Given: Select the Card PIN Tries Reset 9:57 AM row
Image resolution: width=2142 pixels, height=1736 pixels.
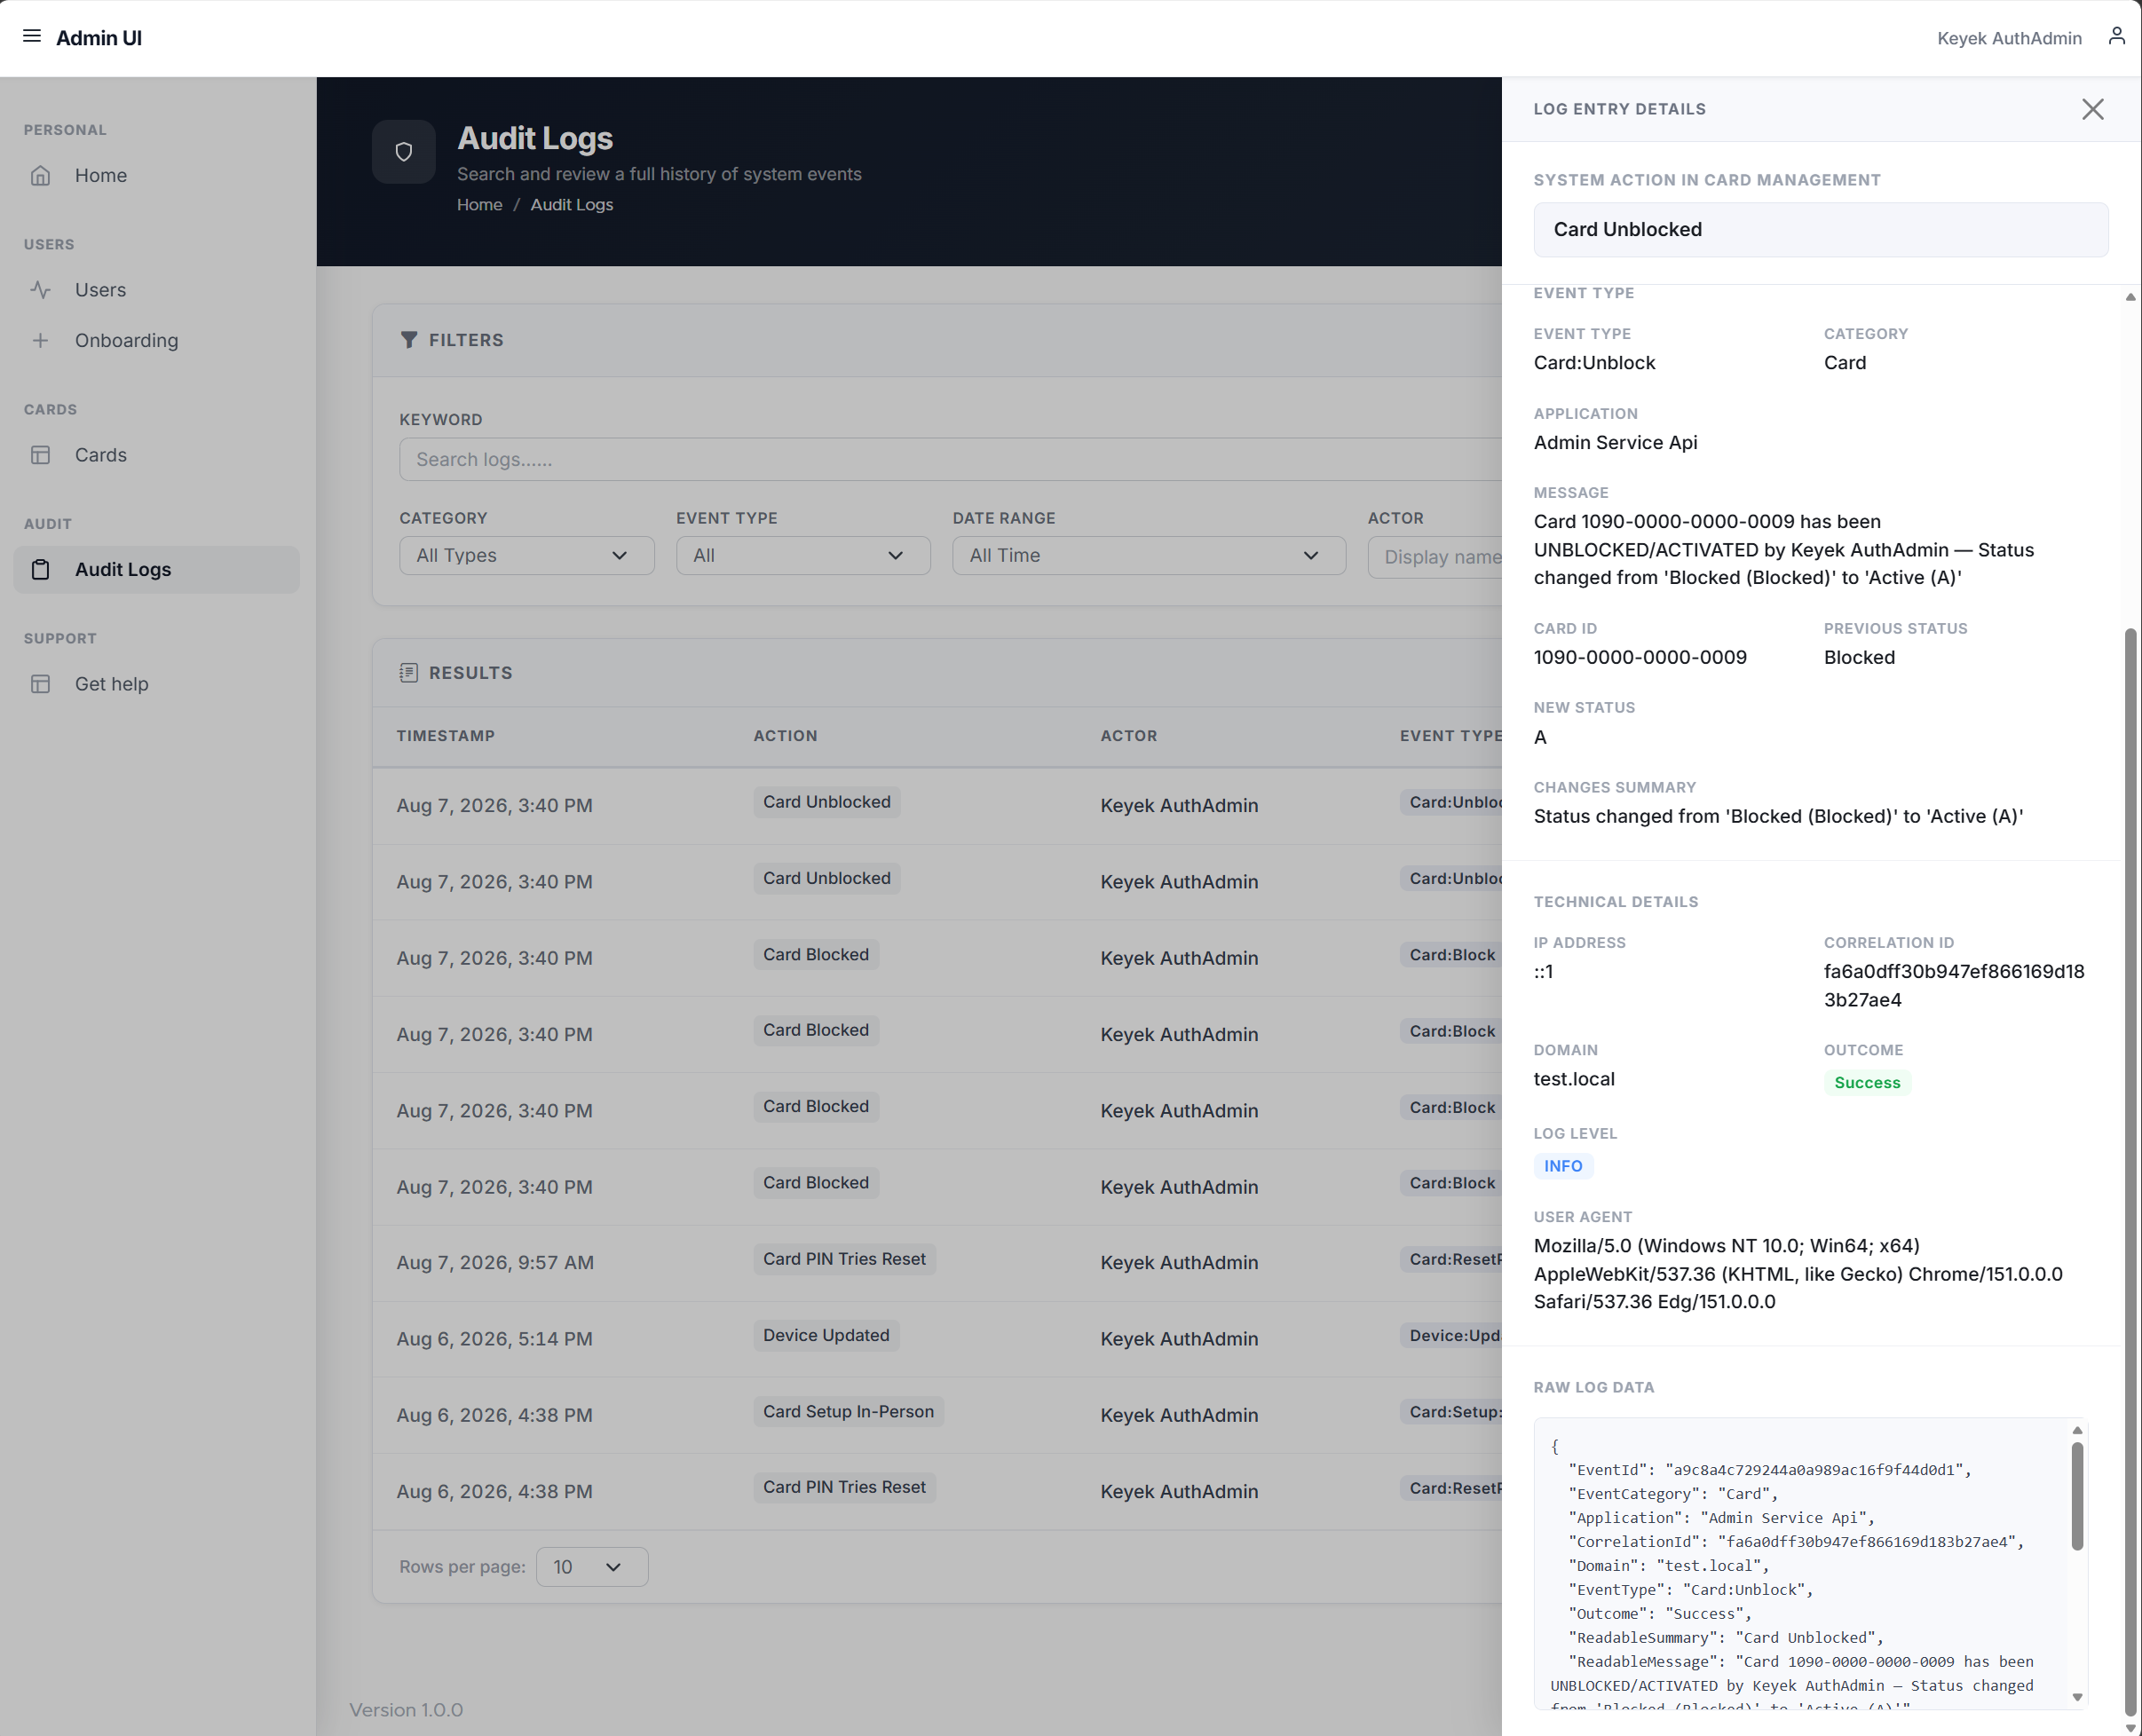Looking at the screenshot, I should [937, 1263].
